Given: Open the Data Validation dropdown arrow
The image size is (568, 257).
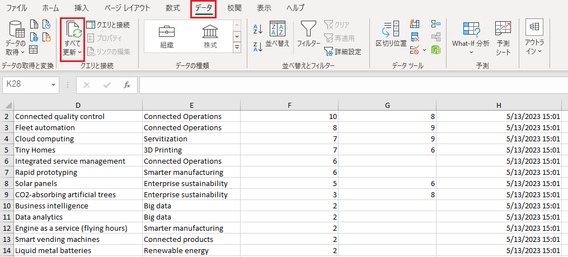Looking at the screenshot, I should click(424, 50).
